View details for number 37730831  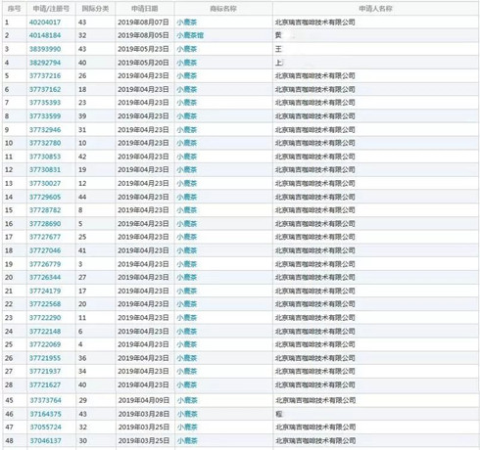(x=45, y=169)
